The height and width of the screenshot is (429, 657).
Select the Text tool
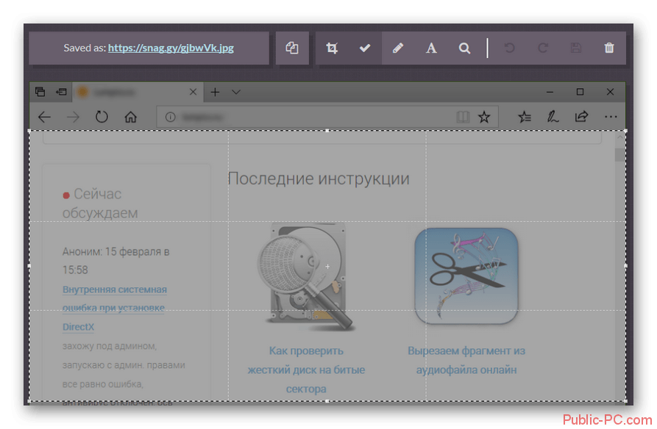tap(431, 48)
